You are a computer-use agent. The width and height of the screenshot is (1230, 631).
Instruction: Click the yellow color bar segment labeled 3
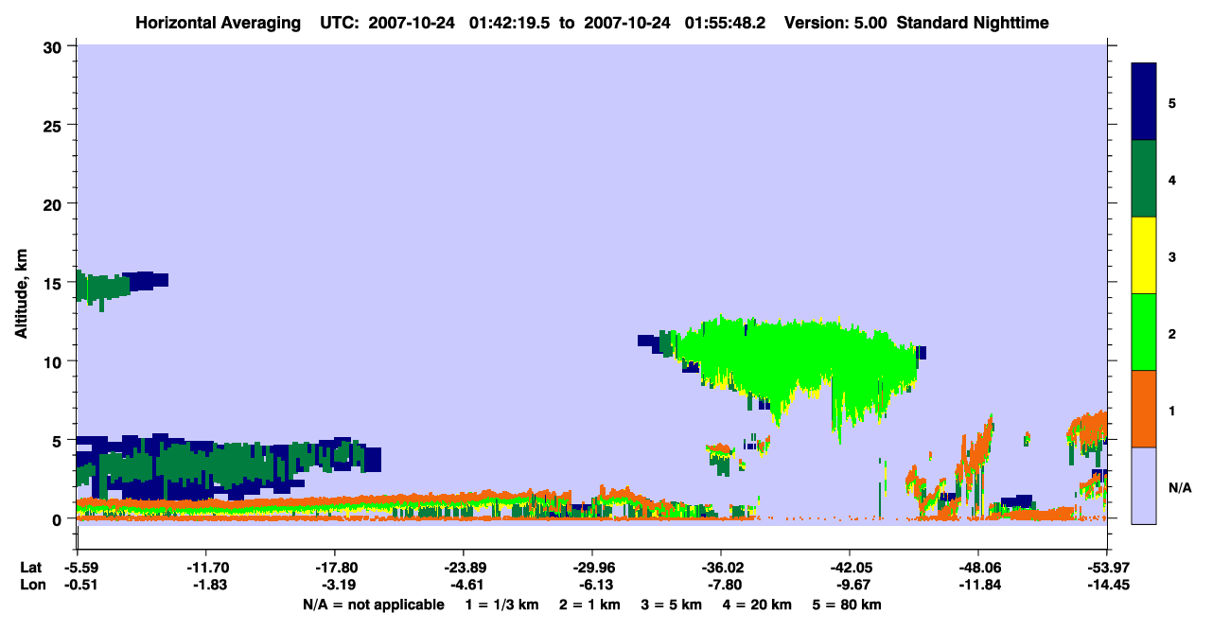tap(1144, 255)
